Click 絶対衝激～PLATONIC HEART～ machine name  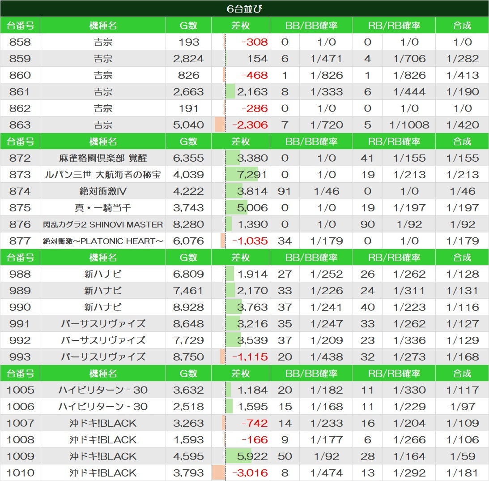(103, 241)
